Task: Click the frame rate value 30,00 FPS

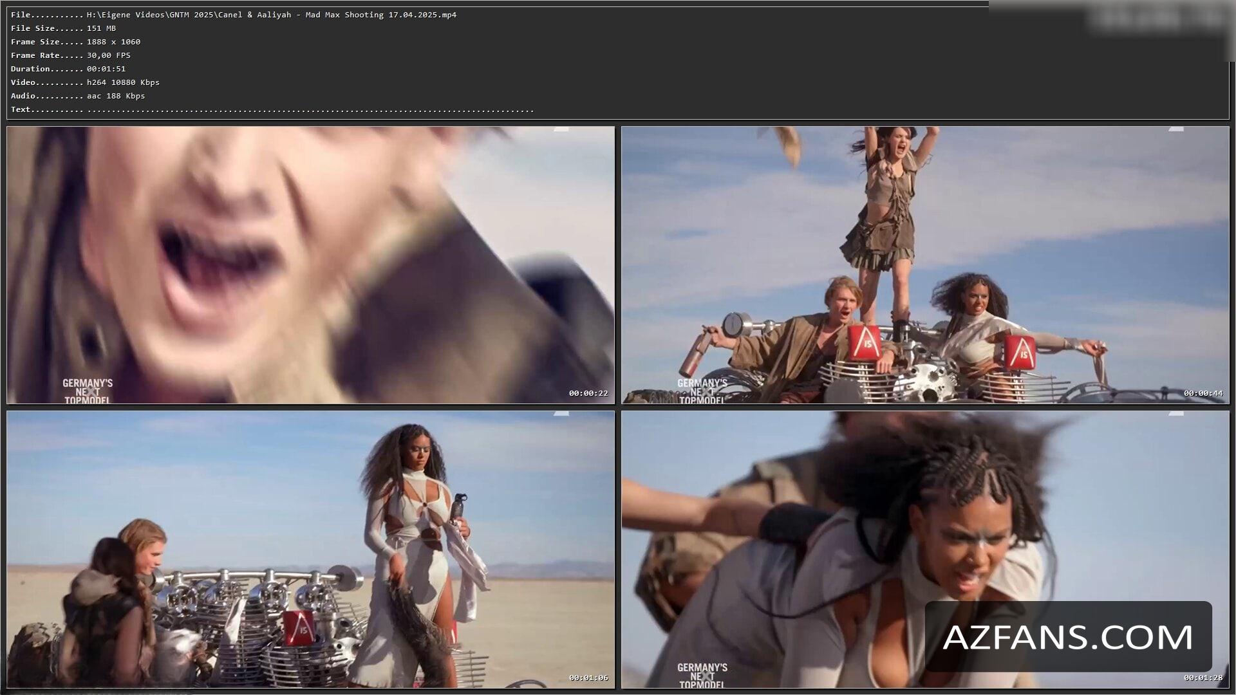Action: (x=109, y=55)
